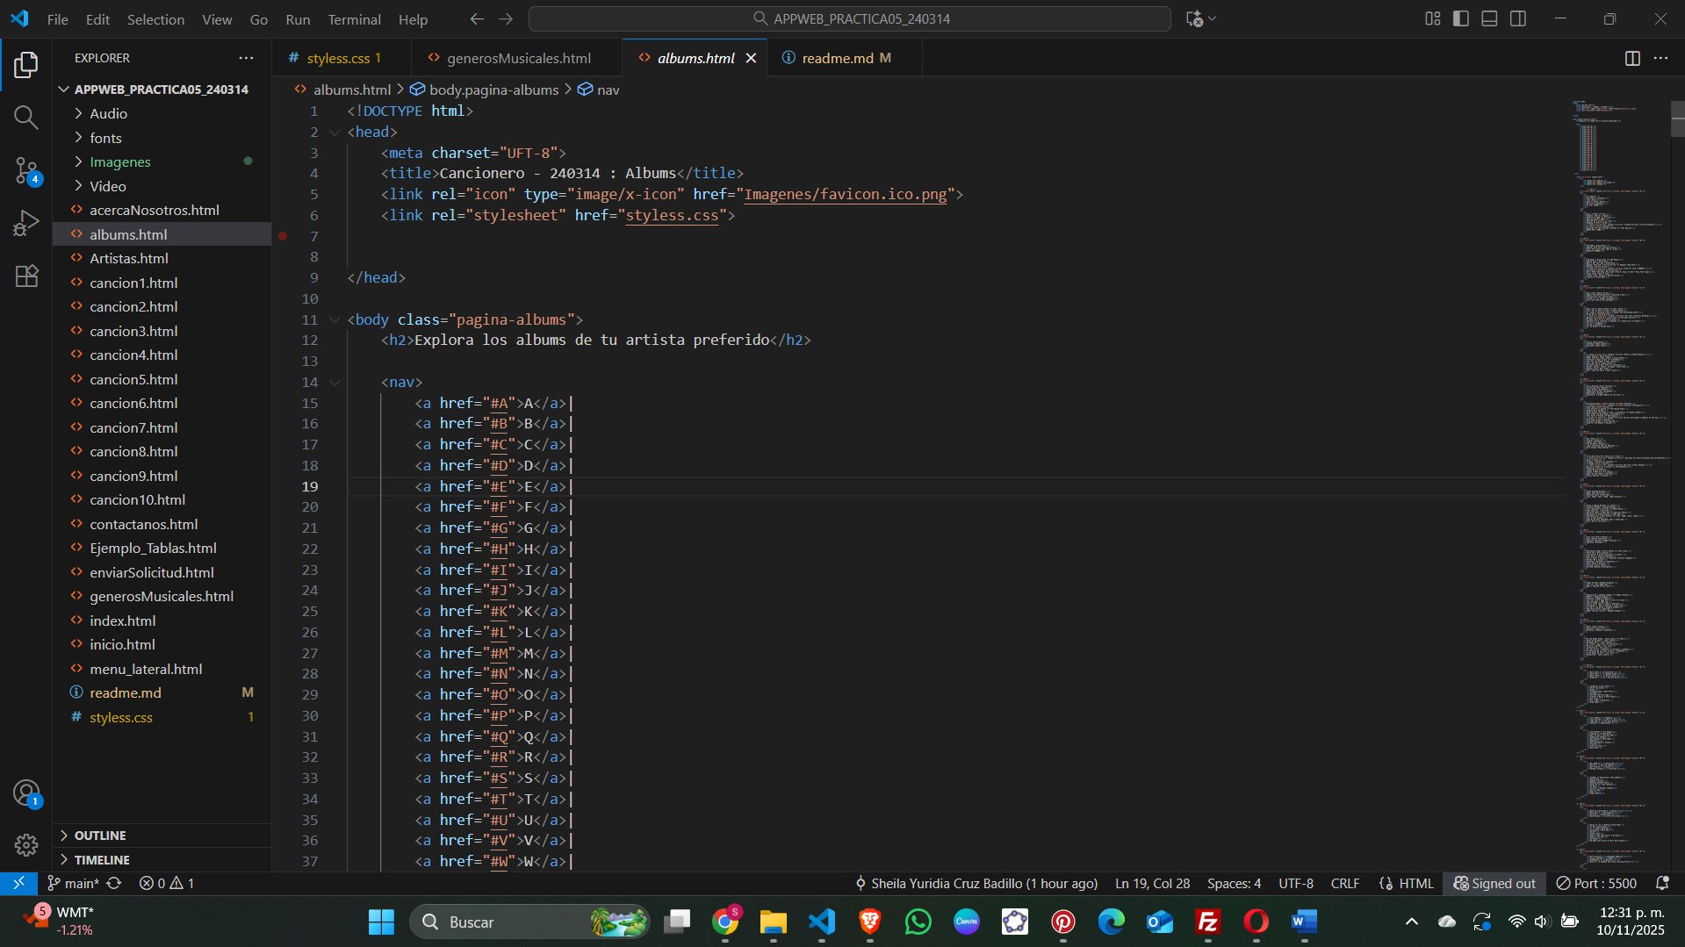Image resolution: width=1685 pixels, height=947 pixels.
Task: Open the Source Control view
Action: point(26,170)
